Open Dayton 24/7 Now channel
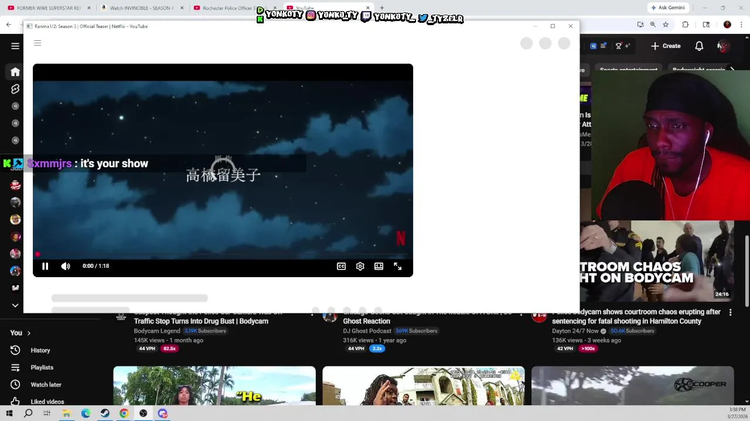Image resolution: width=750 pixels, height=421 pixels. coord(575,331)
